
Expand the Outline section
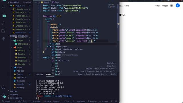(13, 91)
